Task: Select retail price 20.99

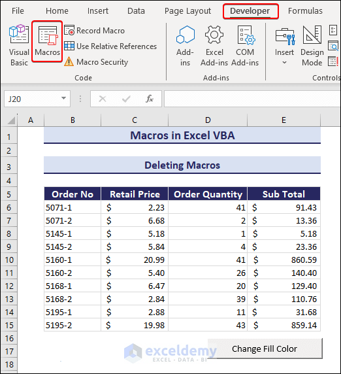Action: point(135,260)
